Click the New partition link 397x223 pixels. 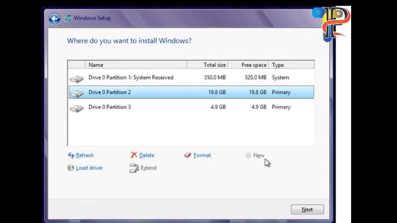click(x=259, y=155)
